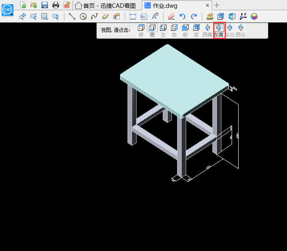The image size is (287, 251).
Task: Switch to the 首页 home tab
Action: click(105, 5)
